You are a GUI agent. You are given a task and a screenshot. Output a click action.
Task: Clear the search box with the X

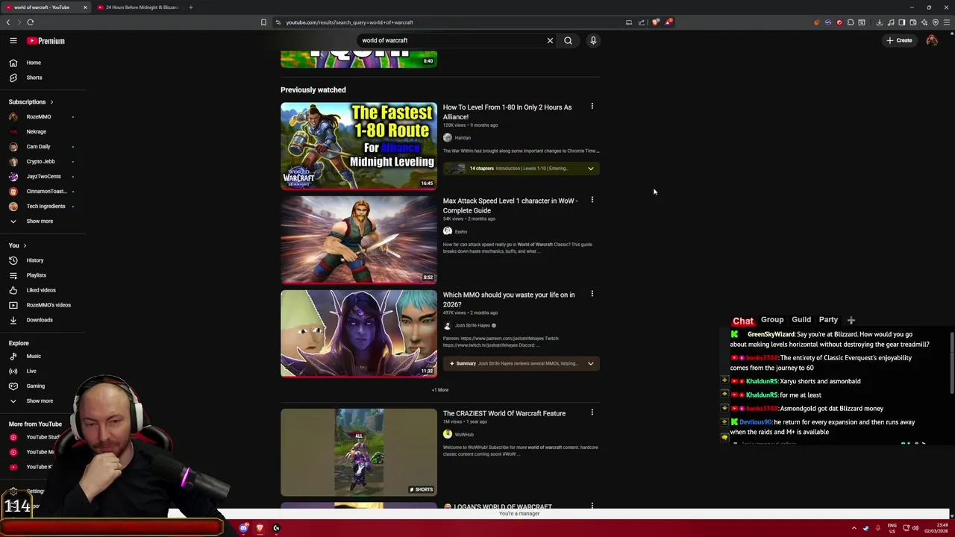[x=550, y=40]
